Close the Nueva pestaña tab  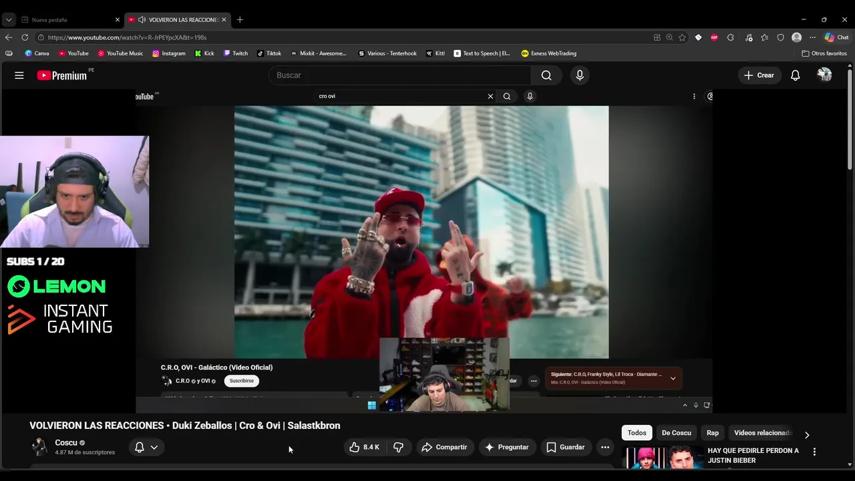(117, 19)
